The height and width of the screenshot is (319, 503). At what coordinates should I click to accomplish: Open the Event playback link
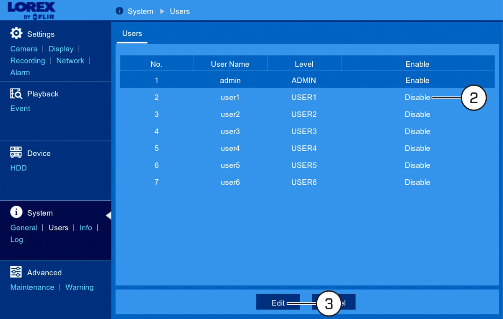point(20,108)
